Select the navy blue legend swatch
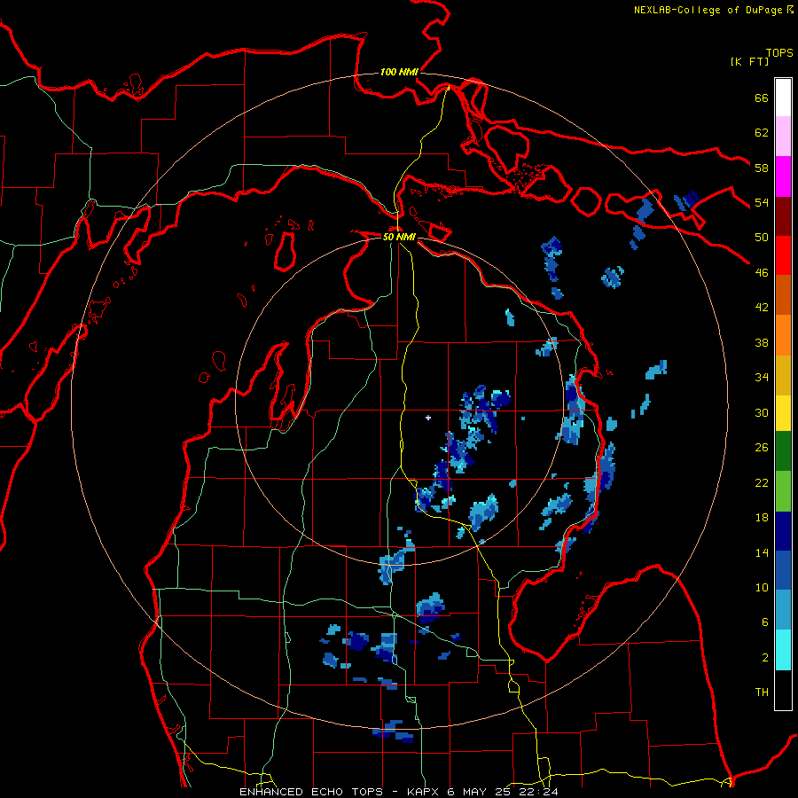The height and width of the screenshot is (798, 798). click(783, 531)
